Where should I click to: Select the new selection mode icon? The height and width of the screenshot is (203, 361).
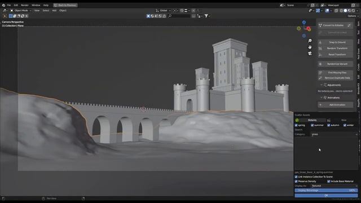(11, 16)
